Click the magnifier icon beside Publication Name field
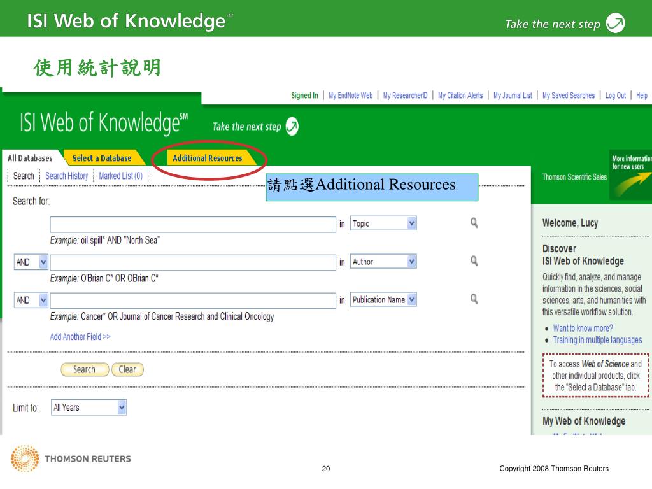This screenshot has height=489, width=652. point(474,299)
